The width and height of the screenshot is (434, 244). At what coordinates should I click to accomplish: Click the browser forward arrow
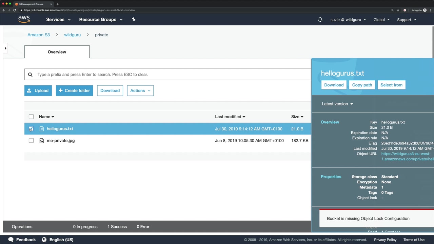9,10
